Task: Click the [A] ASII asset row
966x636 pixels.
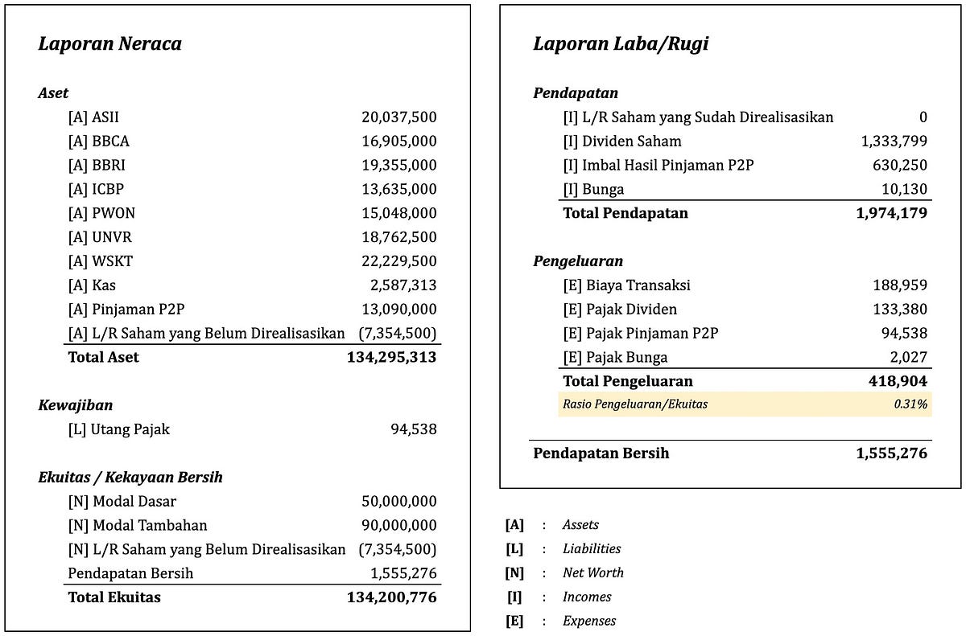Action: coord(253,117)
